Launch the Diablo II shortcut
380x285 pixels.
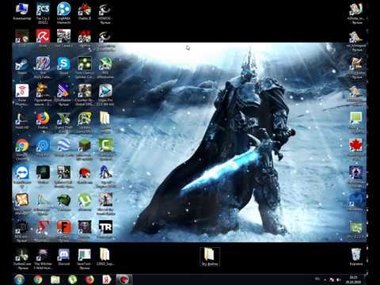85,12
